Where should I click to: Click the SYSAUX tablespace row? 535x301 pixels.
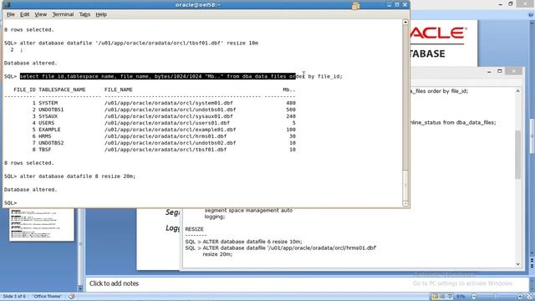[150, 116]
